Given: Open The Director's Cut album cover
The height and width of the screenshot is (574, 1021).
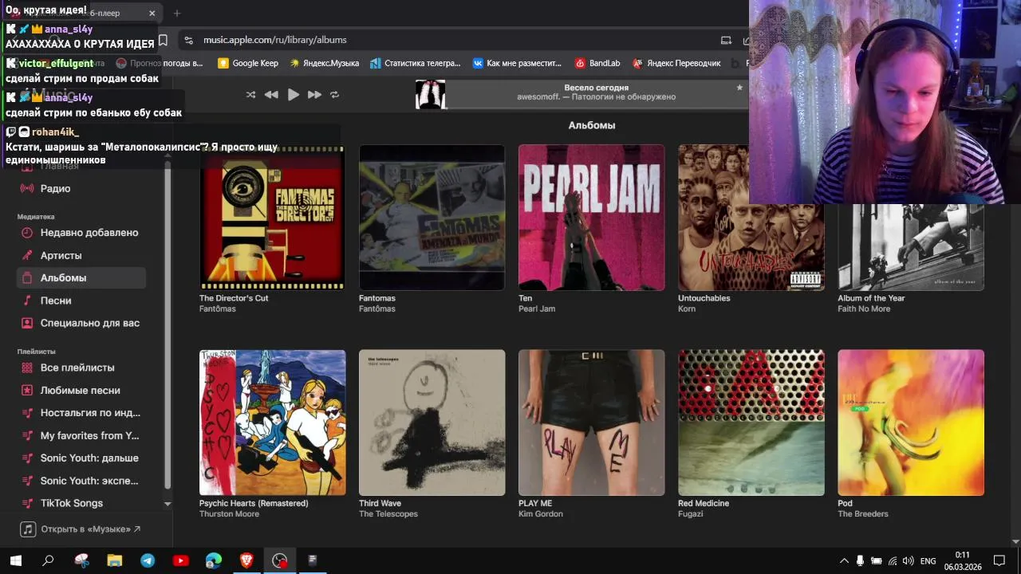Looking at the screenshot, I should [x=272, y=218].
